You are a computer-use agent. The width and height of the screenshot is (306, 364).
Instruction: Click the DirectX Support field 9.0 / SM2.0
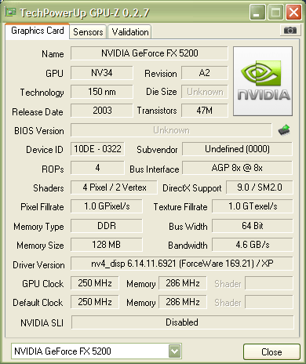point(260,187)
